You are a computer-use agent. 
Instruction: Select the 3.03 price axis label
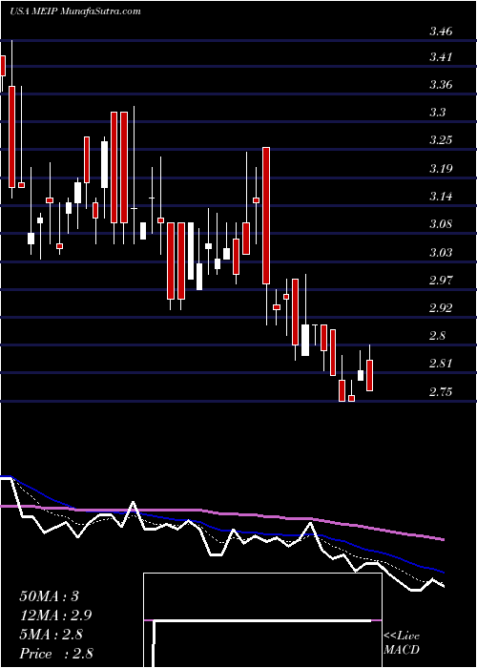click(441, 253)
